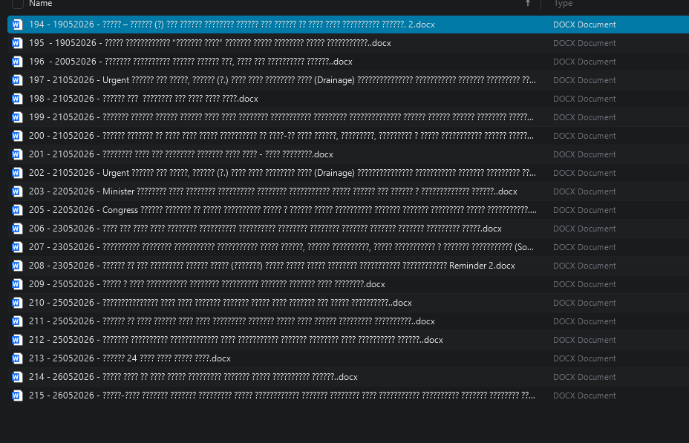This screenshot has width=689, height=443.
Task: Click the Word icon of file 205 - 22052026
Action: coord(17,210)
